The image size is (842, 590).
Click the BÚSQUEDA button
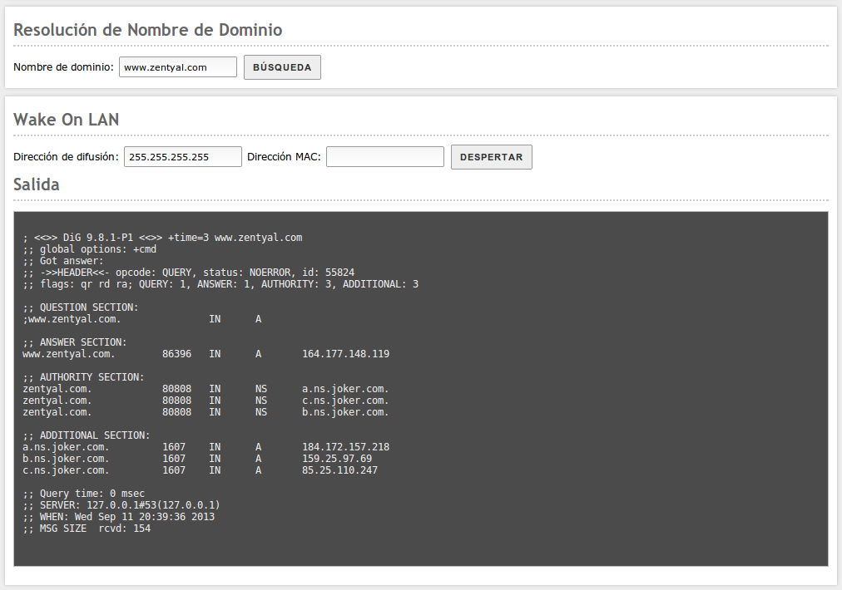click(x=282, y=67)
